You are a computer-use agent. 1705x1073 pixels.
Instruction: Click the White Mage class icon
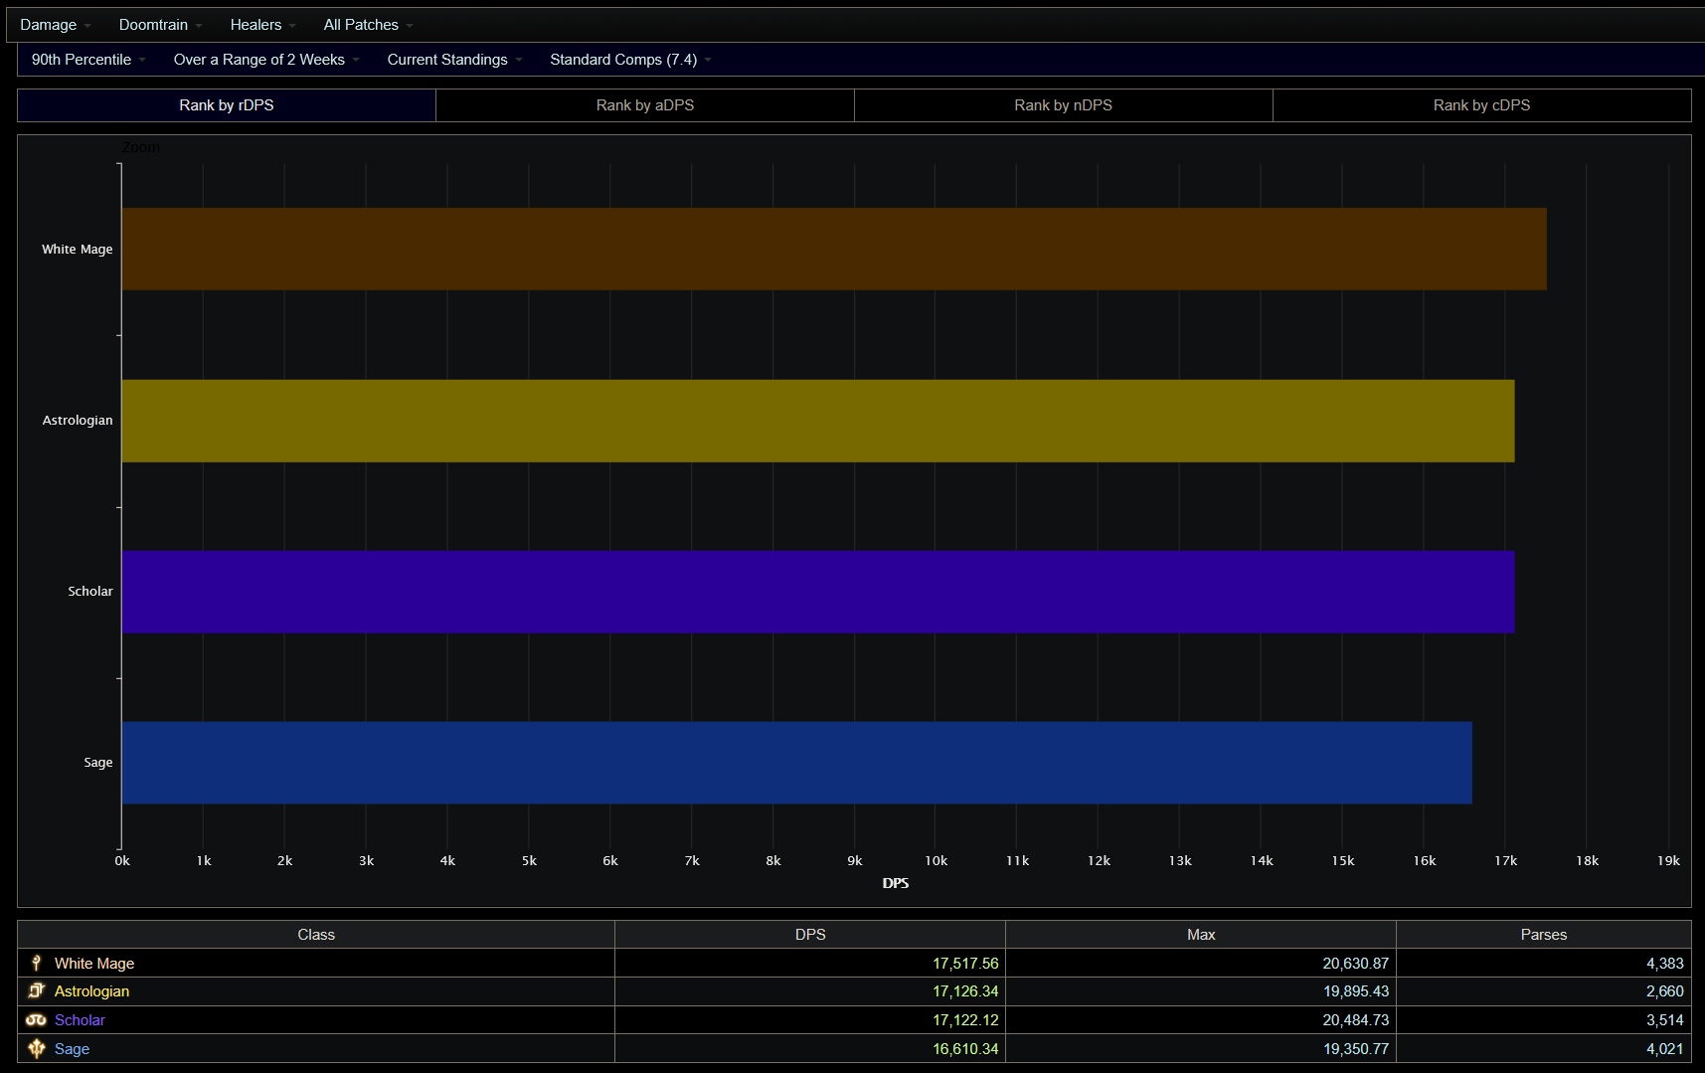point(37,963)
